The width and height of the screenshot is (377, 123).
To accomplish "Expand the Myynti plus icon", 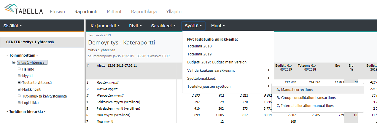I will point(19,76).
